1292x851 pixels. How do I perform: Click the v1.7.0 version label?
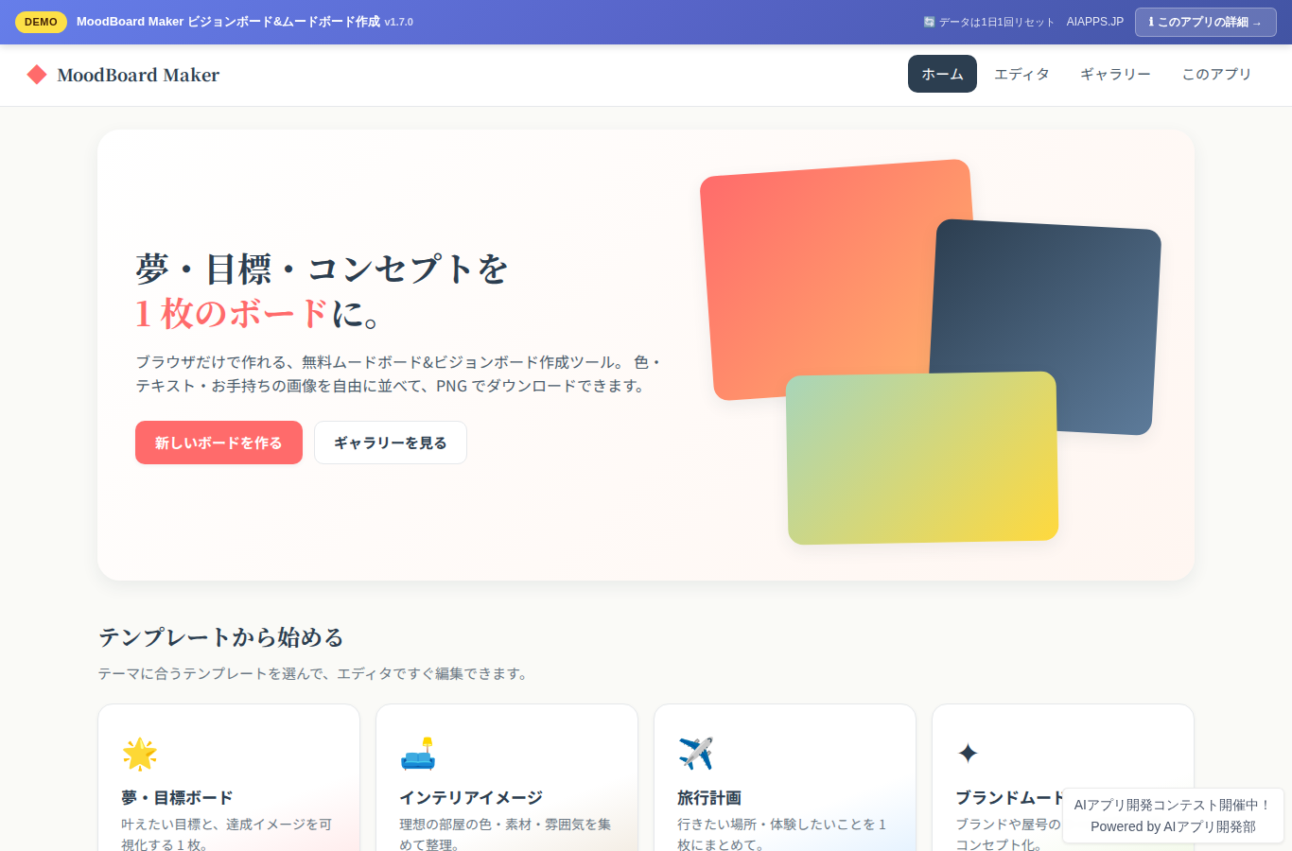click(x=398, y=22)
